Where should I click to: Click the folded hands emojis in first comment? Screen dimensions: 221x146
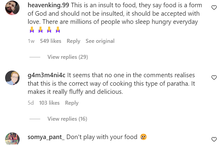click(x=45, y=30)
